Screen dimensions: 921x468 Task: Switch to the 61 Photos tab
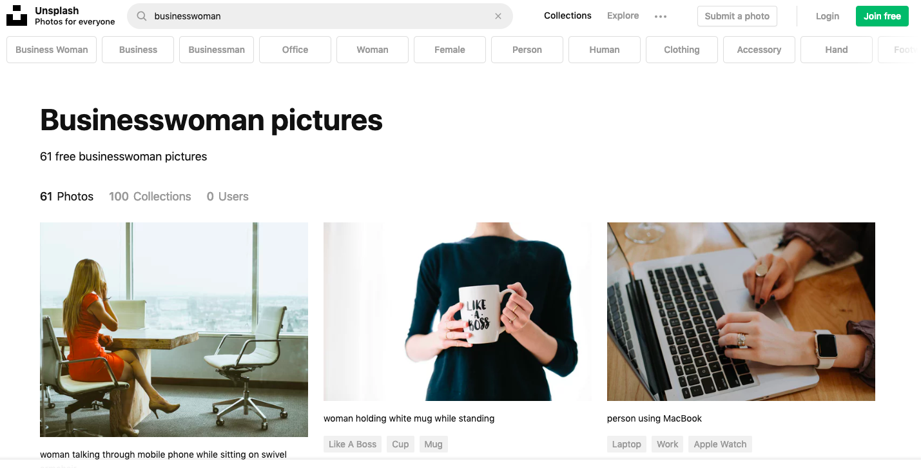click(66, 197)
